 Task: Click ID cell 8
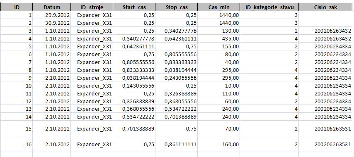coord(17,70)
